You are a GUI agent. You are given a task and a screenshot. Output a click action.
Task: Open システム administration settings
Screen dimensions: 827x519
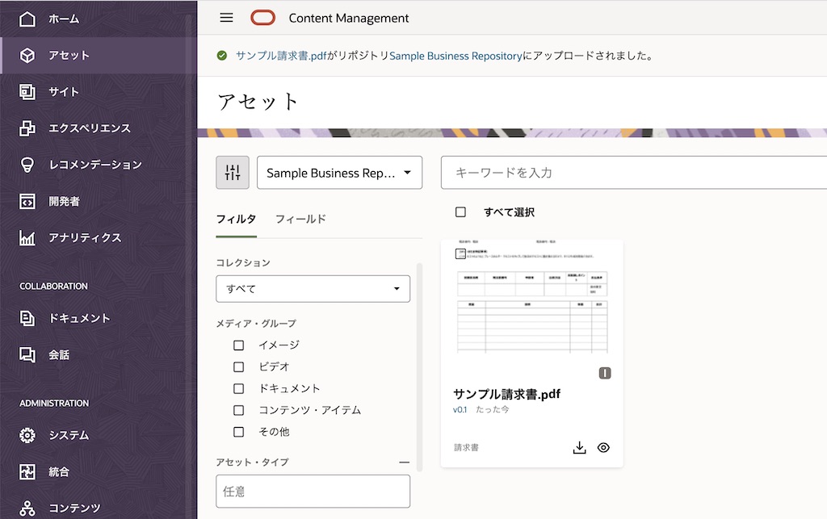[68, 435]
